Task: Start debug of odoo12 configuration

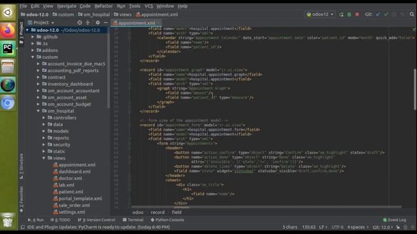Action: tap(349, 14)
